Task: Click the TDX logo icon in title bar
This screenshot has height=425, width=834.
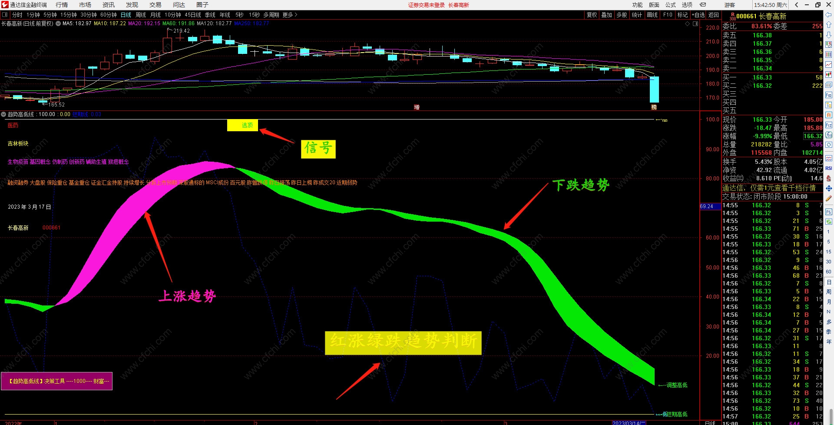Action: 5,5
